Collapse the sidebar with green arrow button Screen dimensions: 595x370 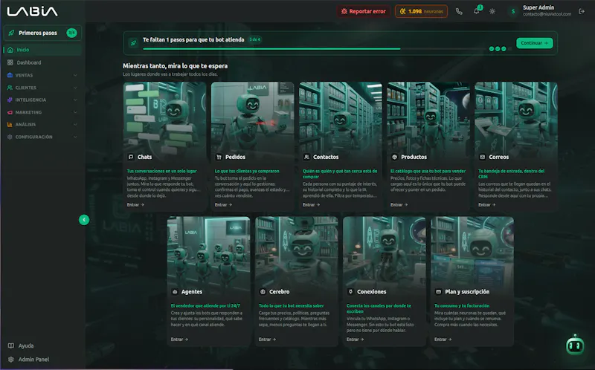(x=84, y=220)
